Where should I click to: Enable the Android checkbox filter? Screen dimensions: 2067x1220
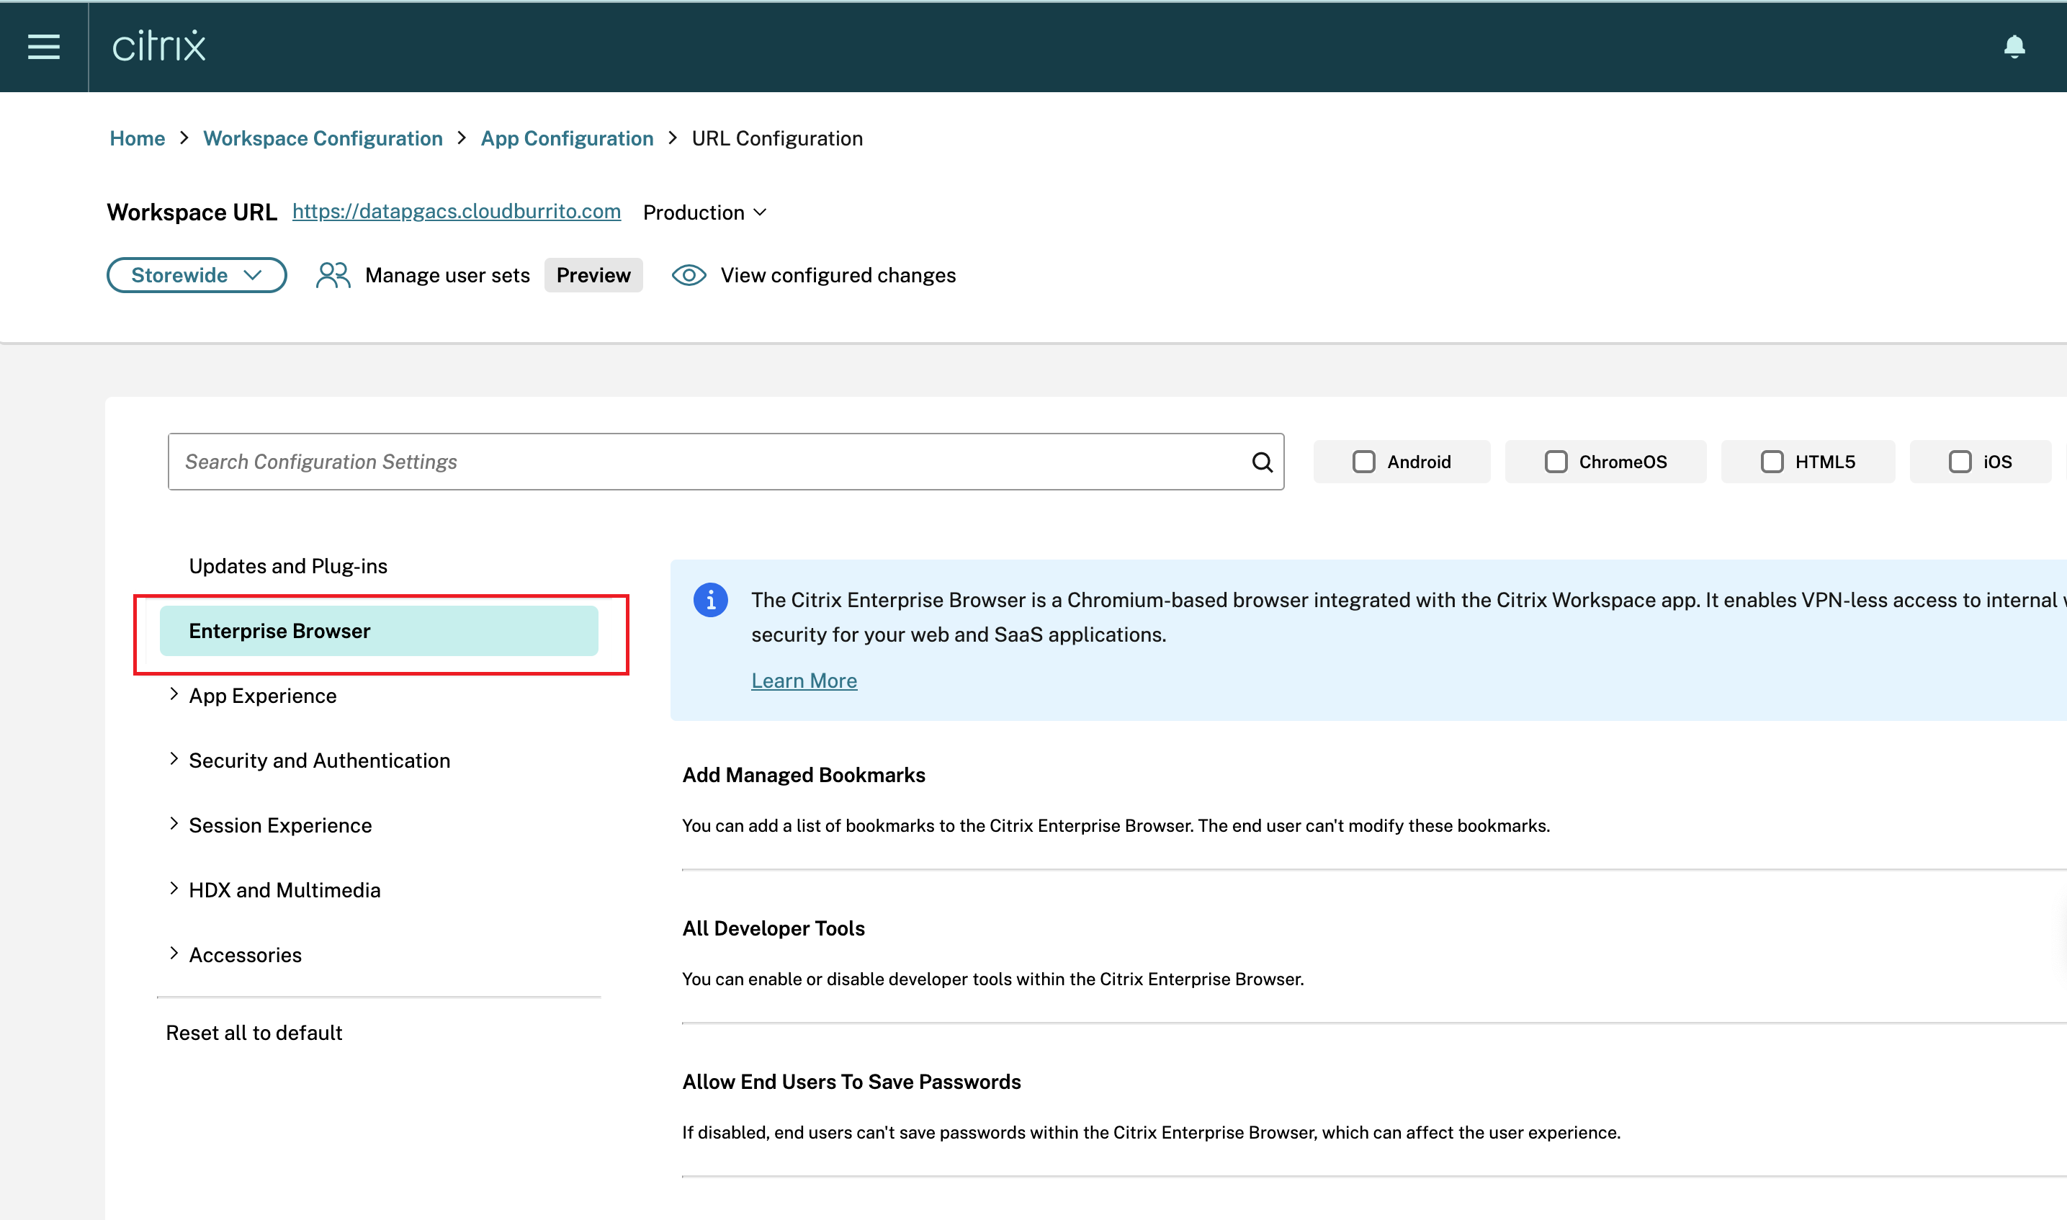1363,460
